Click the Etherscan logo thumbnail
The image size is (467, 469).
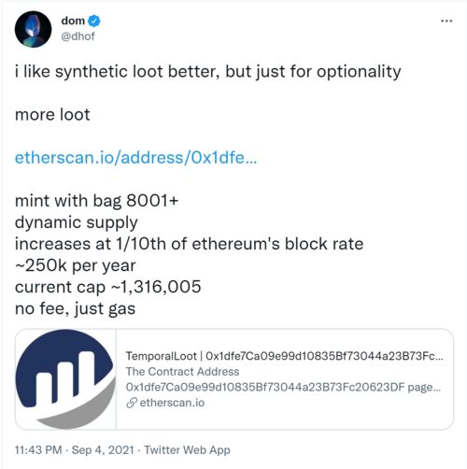tap(65, 379)
